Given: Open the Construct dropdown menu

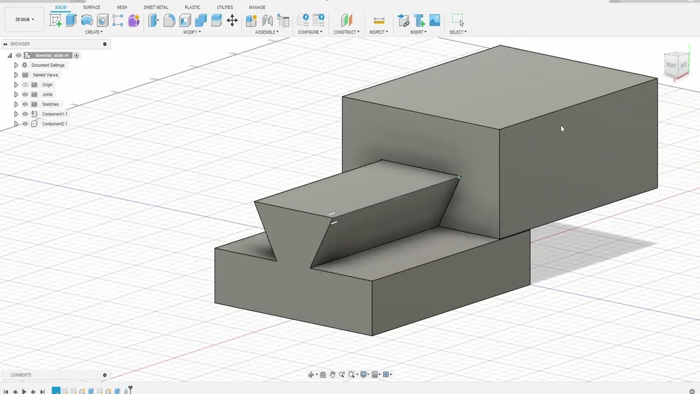Looking at the screenshot, I should [347, 32].
